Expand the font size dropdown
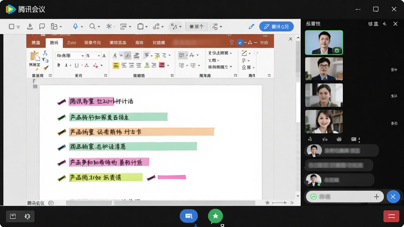Screen dimensions: 404x227 tap(93, 56)
